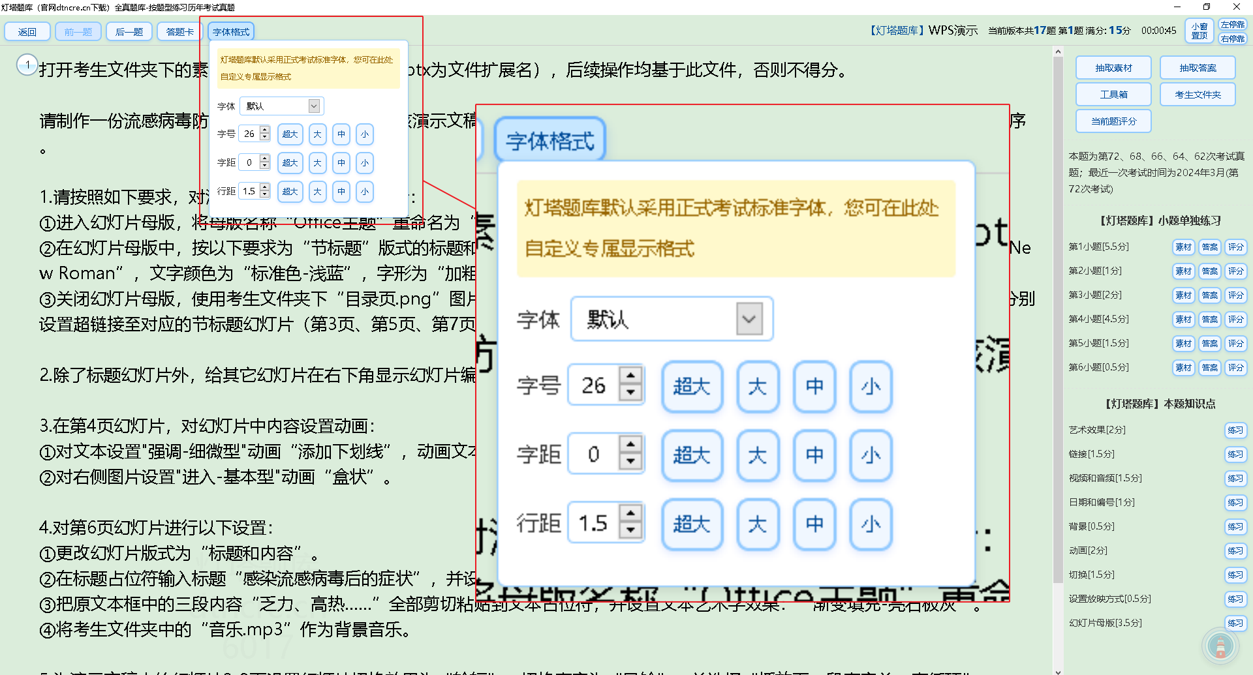Increase 字号 font size with up arrow

point(264,130)
